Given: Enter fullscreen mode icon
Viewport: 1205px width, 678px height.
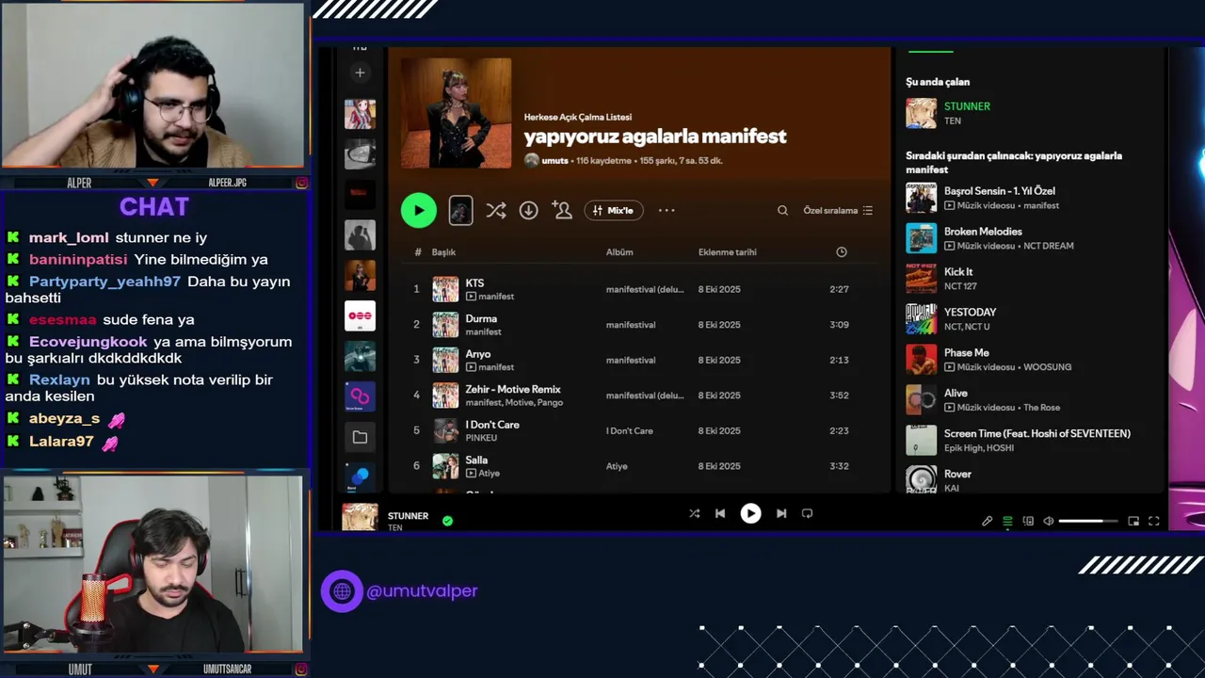Looking at the screenshot, I should 1154,521.
